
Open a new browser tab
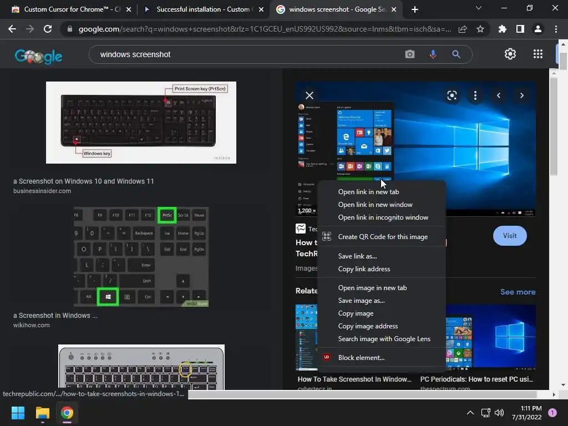415,9
